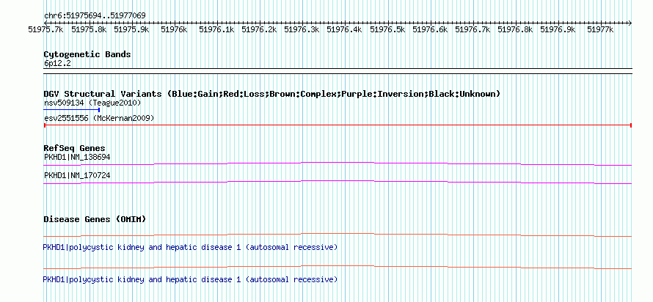The image size is (653, 302).
Task: Click the 51976.7k ruler tick label
Action: 473,29
